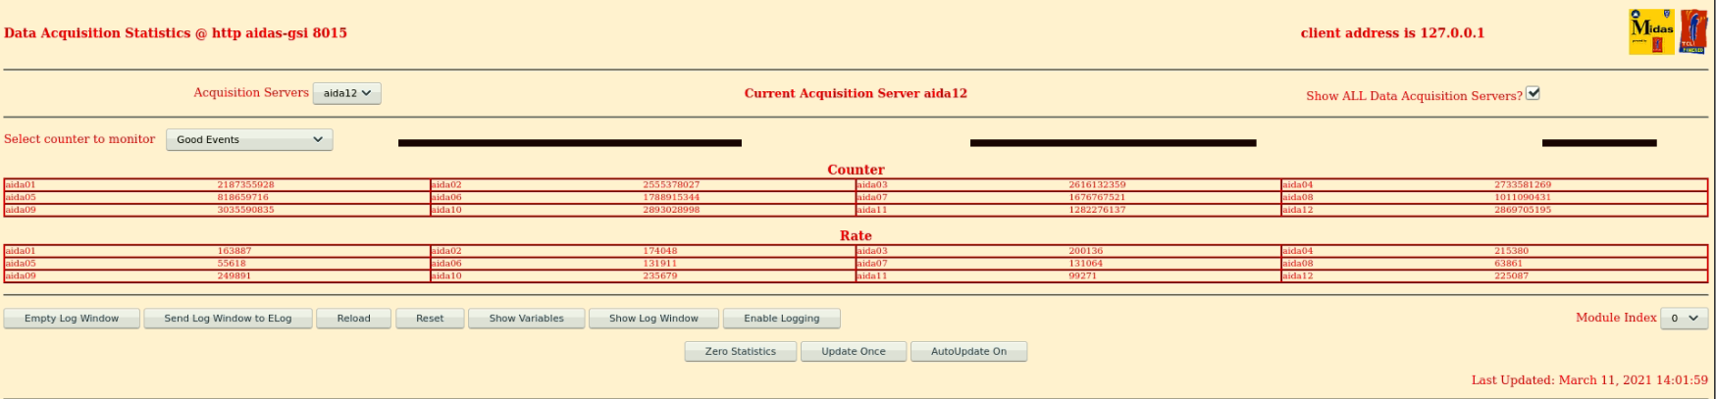1716x399 pixels.
Task: Click counter value 2555378027 for aida02
Action: 671,184
